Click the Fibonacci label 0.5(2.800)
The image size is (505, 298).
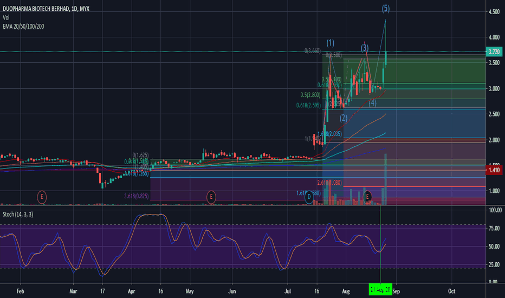pyautogui.click(x=310, y=95)
